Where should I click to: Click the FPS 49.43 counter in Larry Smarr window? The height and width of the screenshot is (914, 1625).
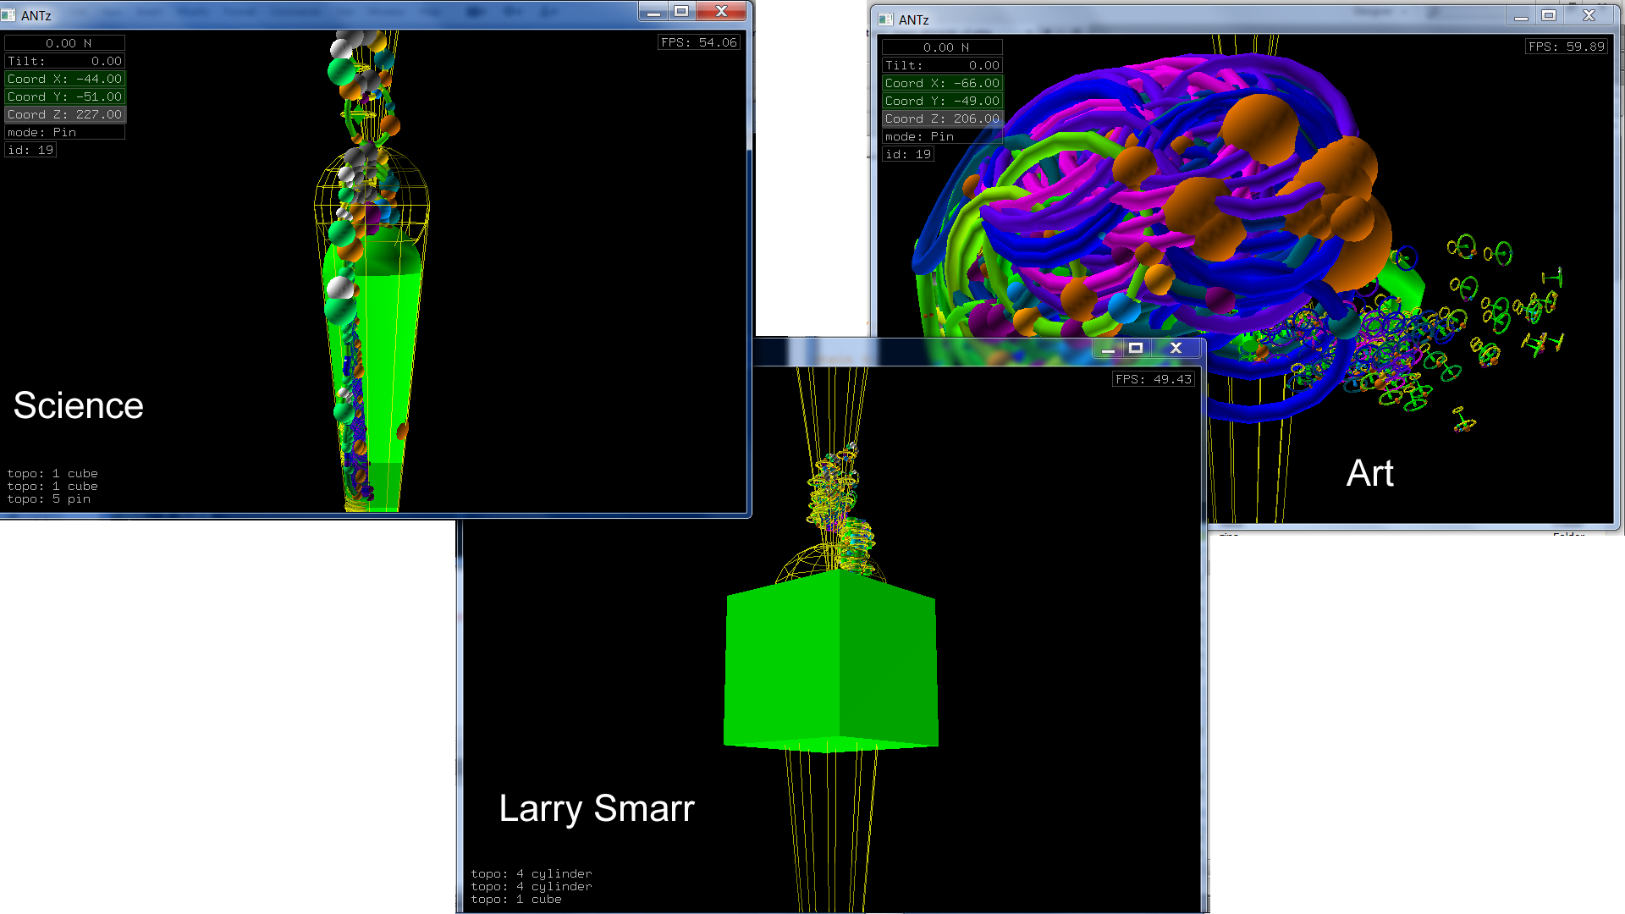click(x=1153, y=379)
